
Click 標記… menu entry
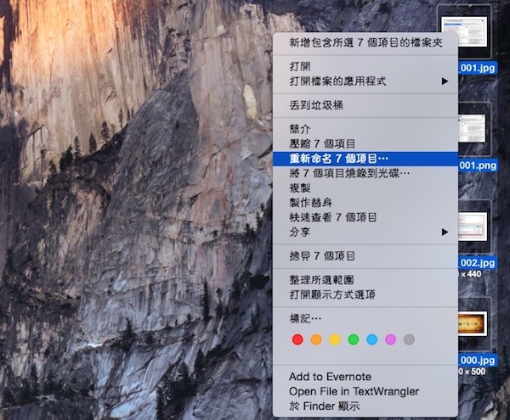pos(365,318)
